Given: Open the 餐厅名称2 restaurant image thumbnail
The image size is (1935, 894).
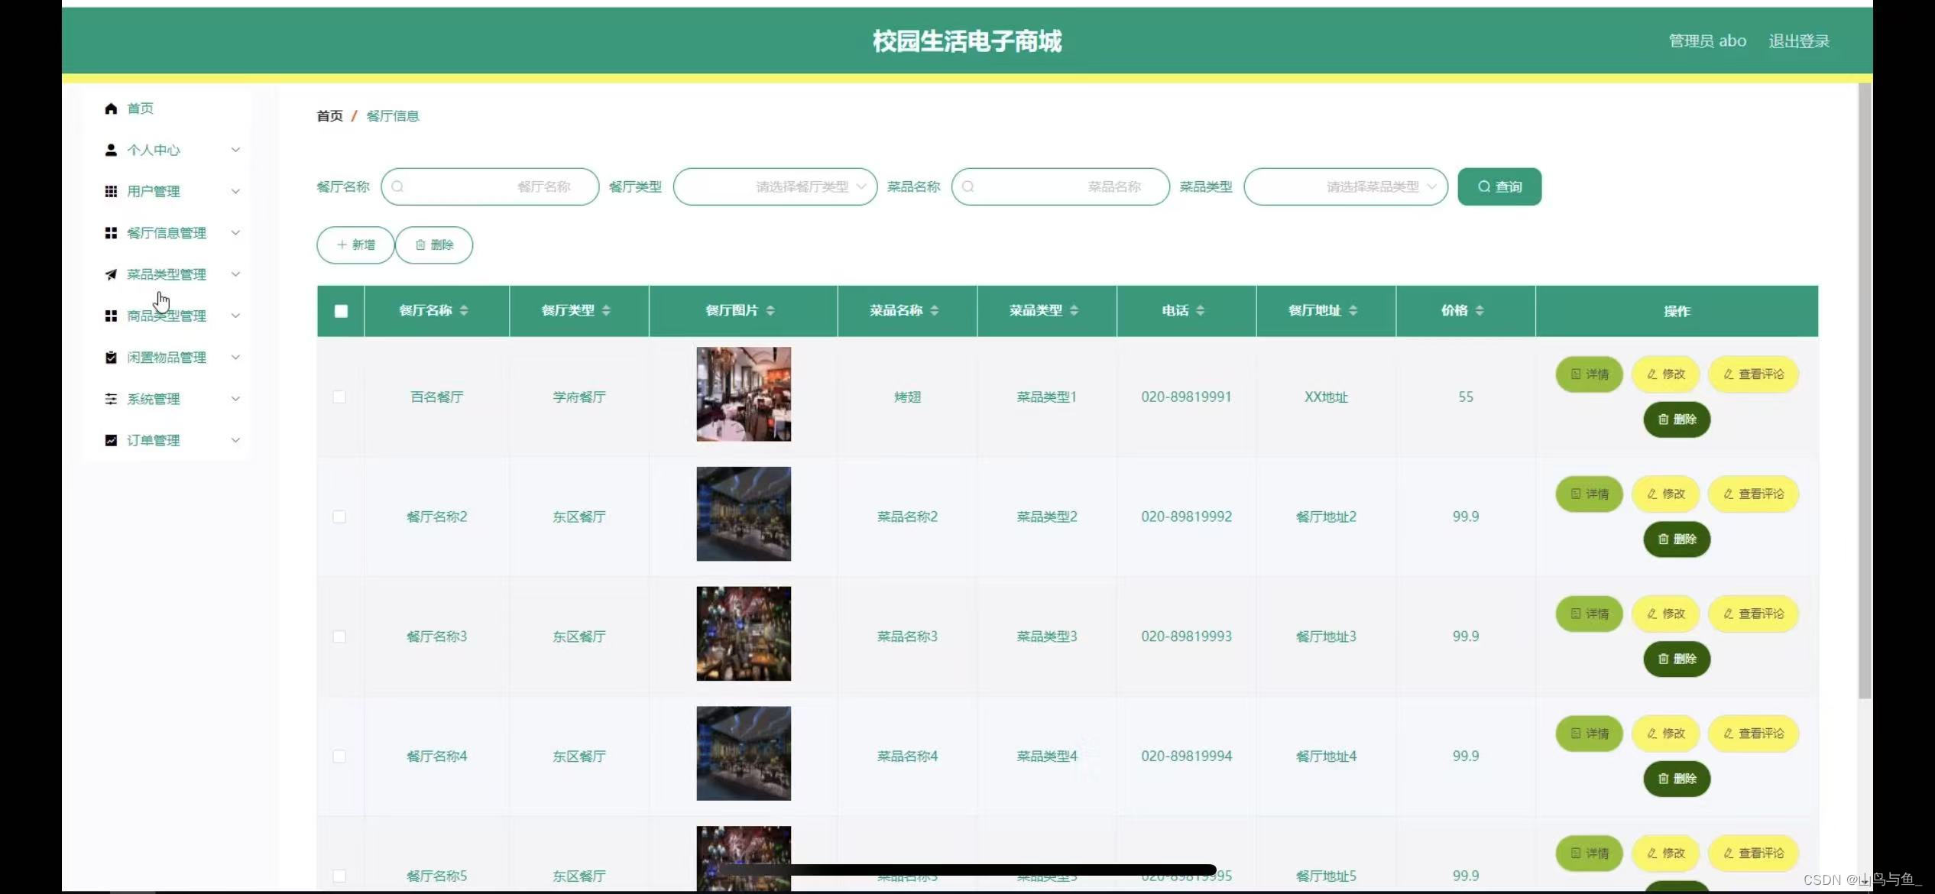Looking at the screenshot, I should click(743, 514).
